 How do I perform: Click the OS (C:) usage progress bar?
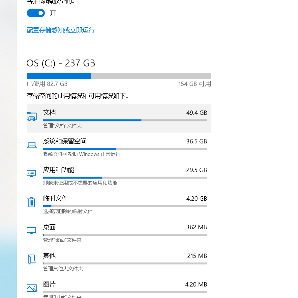pos(119,76)
